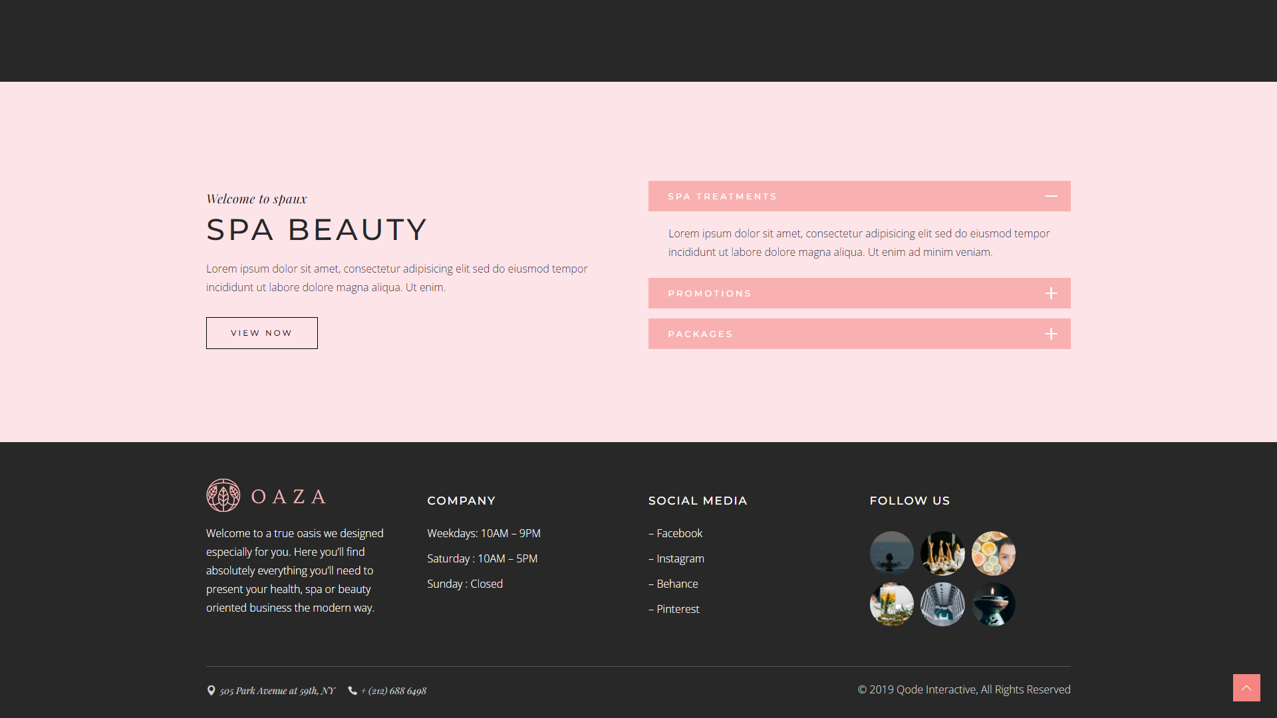Click the PACKAGES accordion tab title
The image size is (1277, 718).
pyautogui.click(x=700, y=334)
